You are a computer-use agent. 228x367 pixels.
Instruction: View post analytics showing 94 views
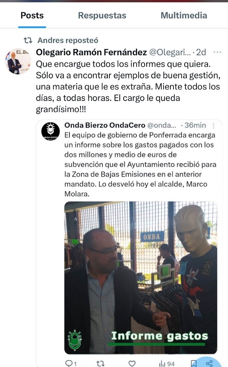[x=167, y=364]
